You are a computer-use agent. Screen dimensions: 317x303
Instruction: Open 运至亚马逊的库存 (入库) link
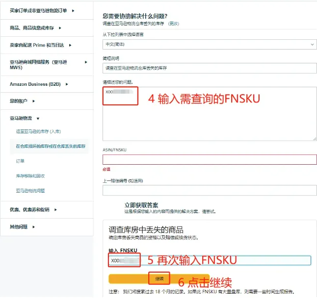pos(38,131)
